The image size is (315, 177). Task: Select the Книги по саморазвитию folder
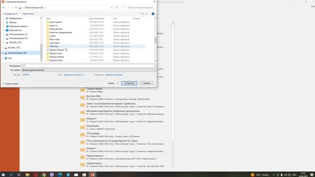pyautogui.click(x=61, y=32)
